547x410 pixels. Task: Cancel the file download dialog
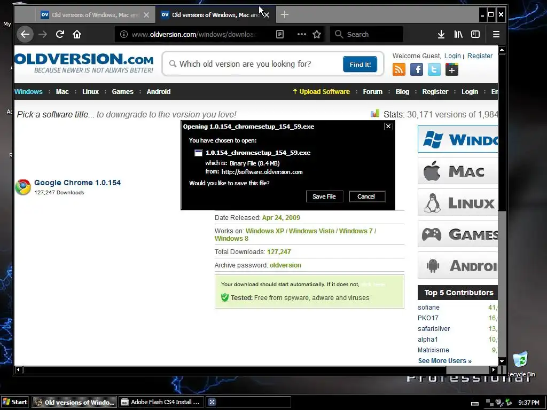click(367, 196)
